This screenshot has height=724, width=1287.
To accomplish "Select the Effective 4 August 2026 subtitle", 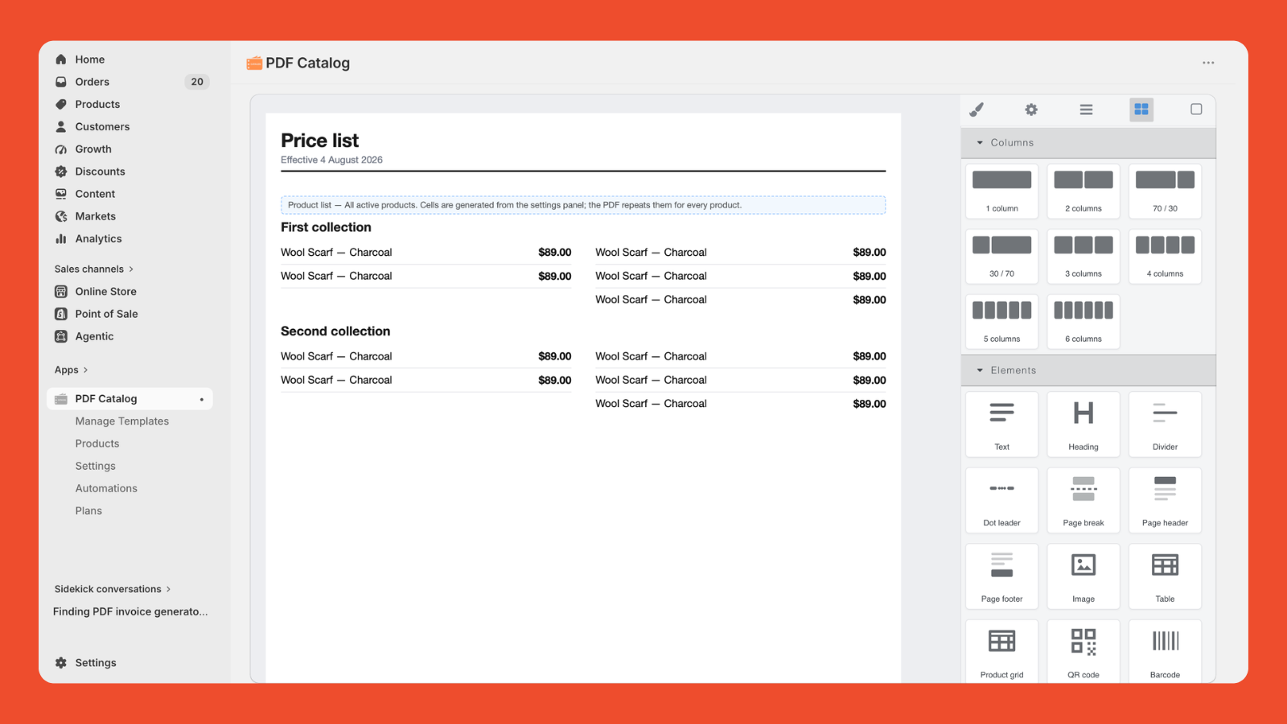I will point(331,160).
